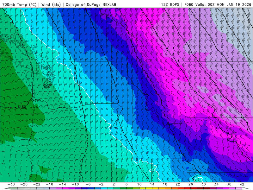Viewport: 253px width, 190px height.
Task: Click the left arrow end of color bar
Action: [x=8, y=188]
